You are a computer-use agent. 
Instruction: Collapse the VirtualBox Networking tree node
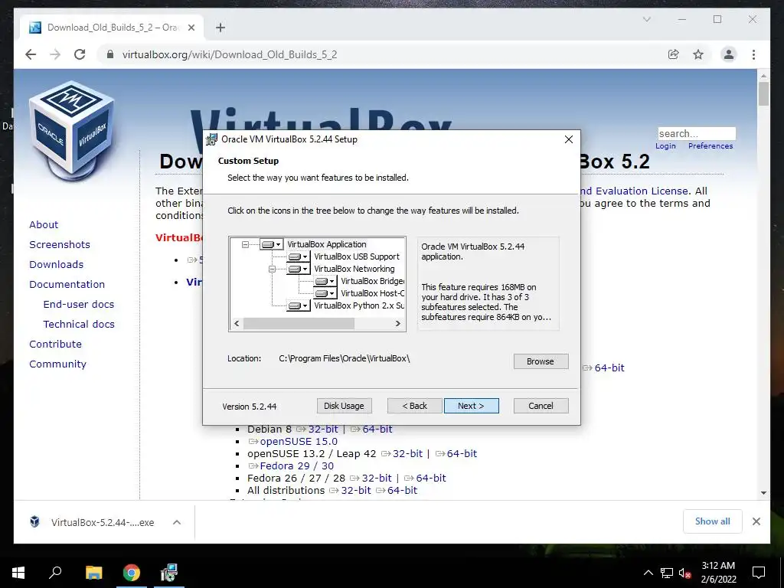(272, 269)
